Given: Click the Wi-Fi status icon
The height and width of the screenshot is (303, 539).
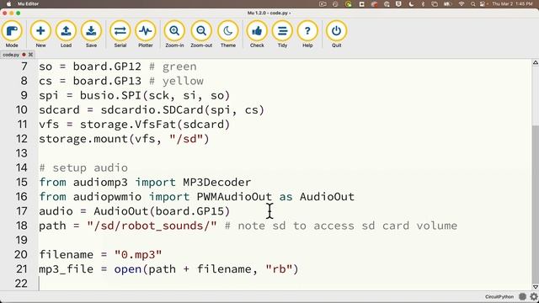Looking at the screenshot, I should pos(462,4).
